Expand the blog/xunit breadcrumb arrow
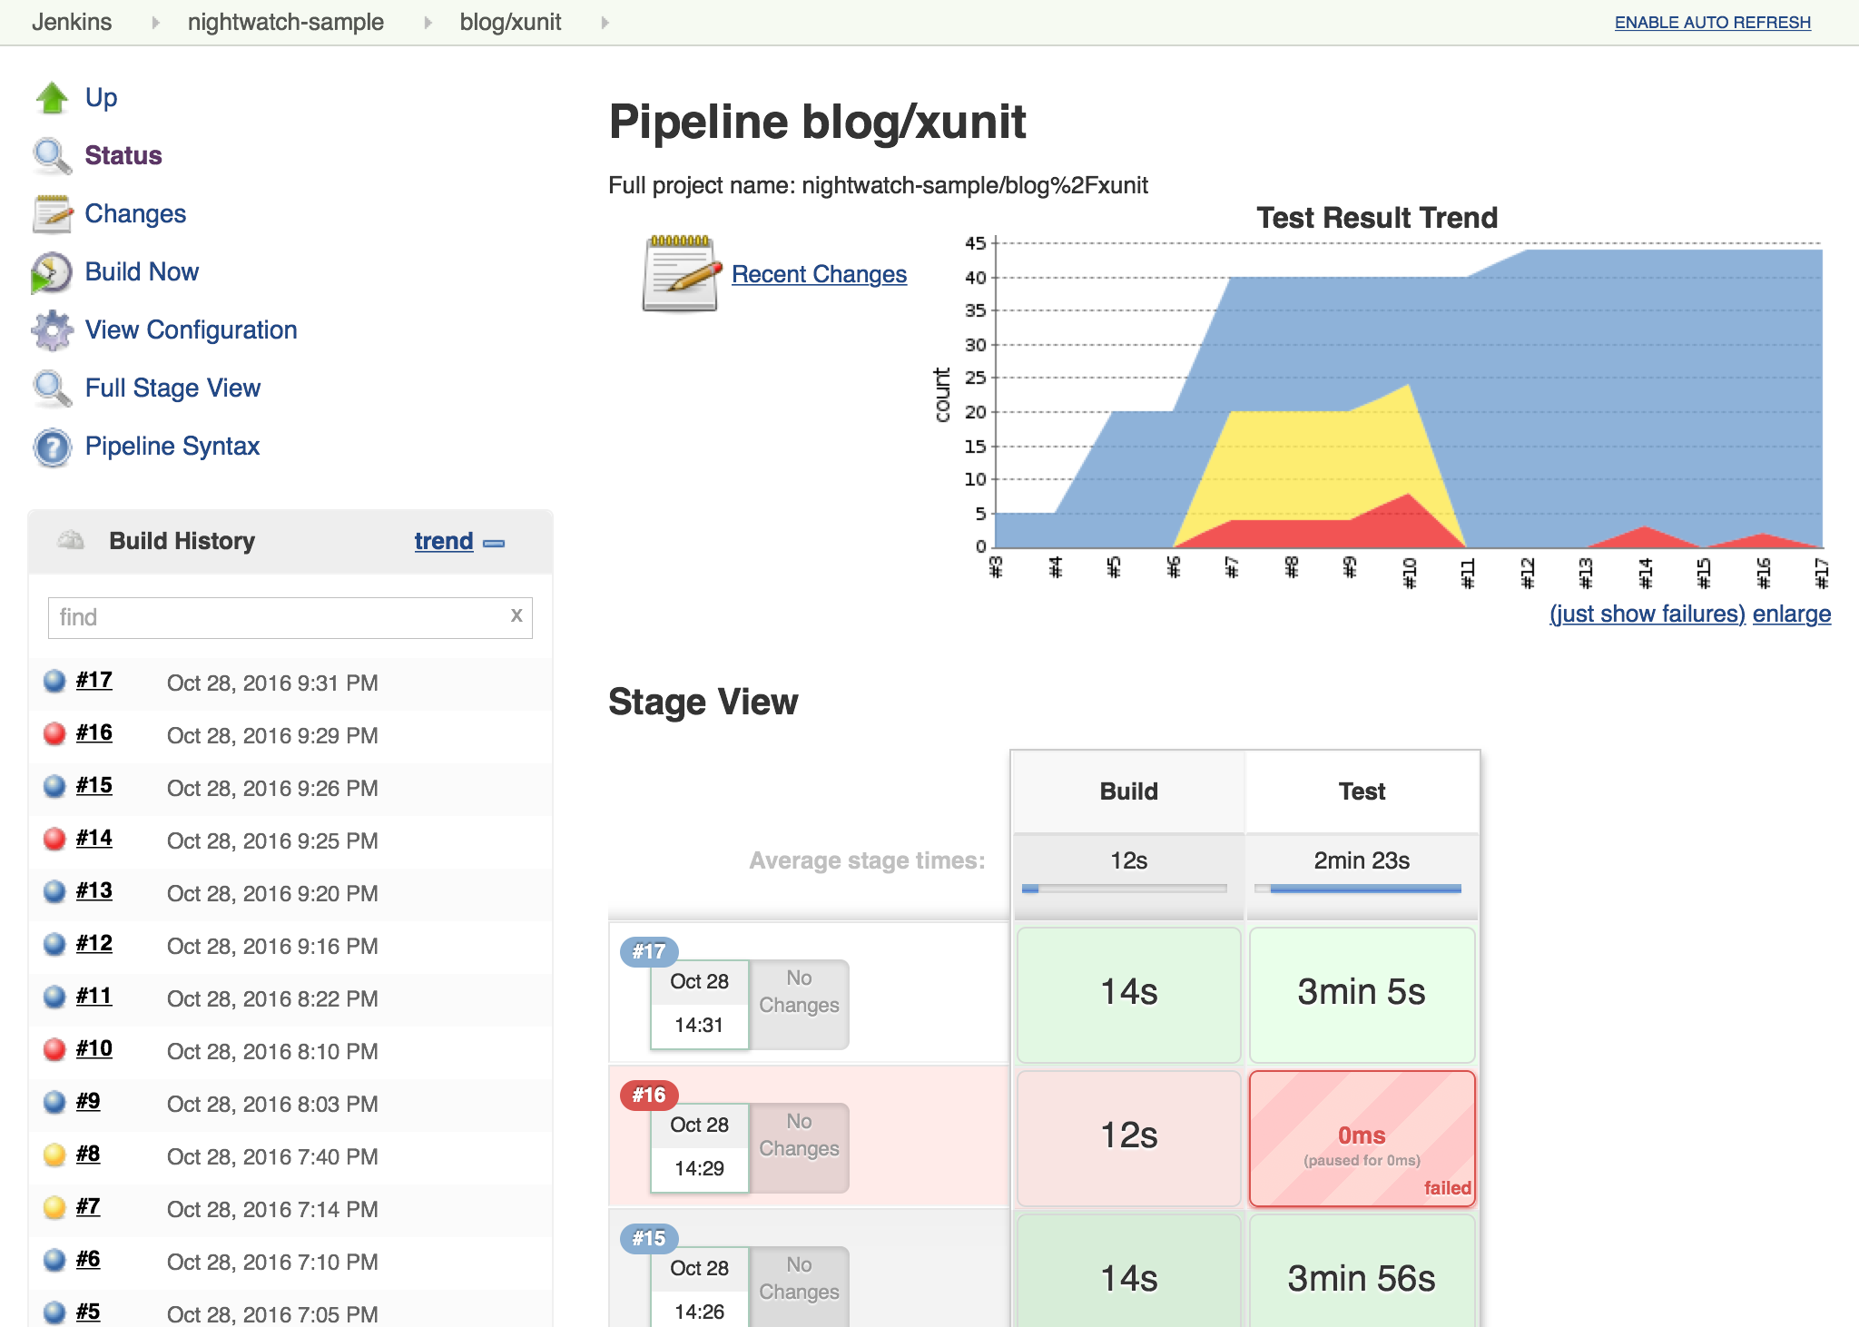Screen dimensions: 1859x1327 coord(605,23)
